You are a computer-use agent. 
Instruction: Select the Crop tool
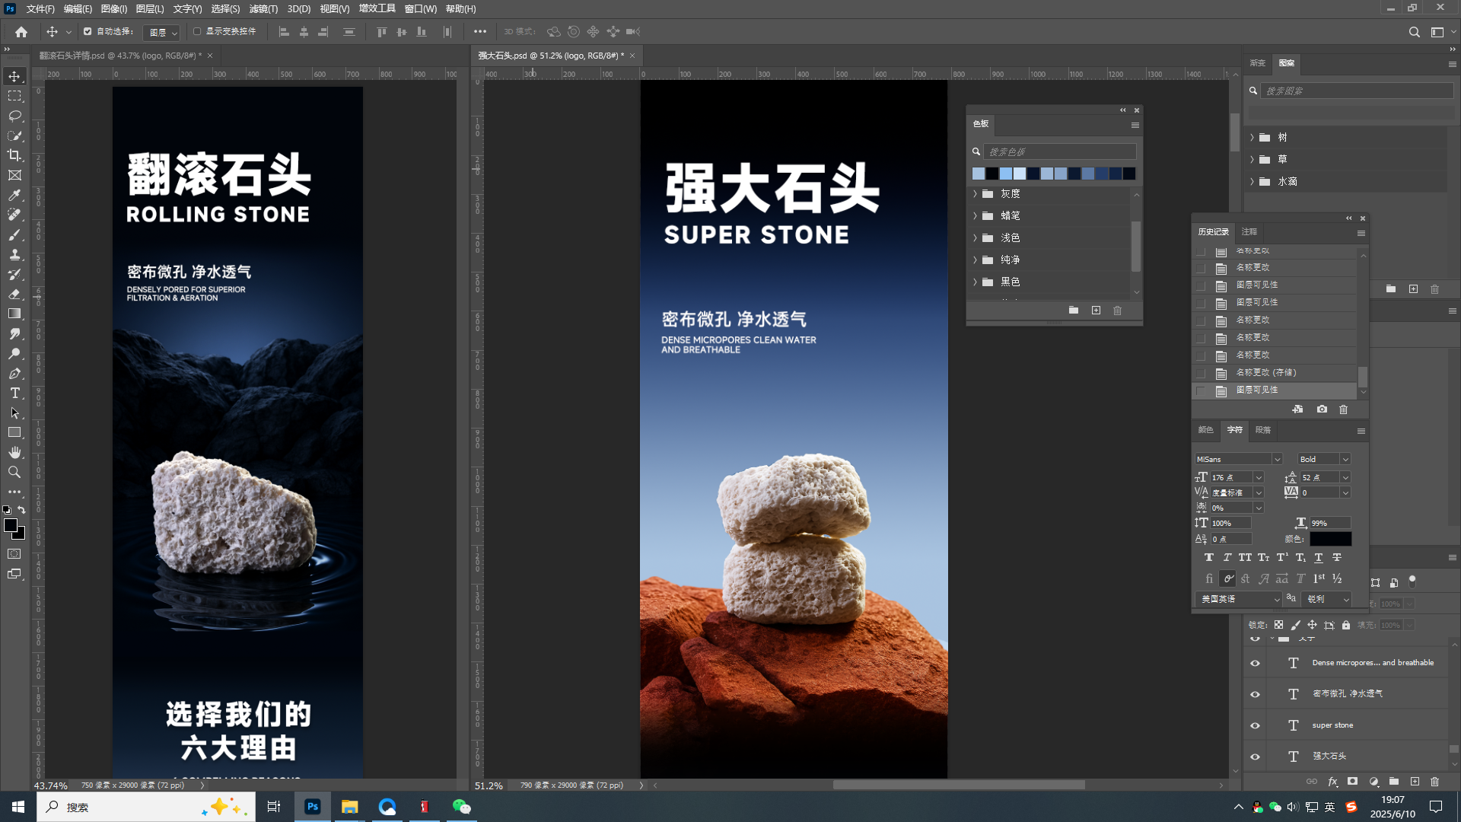tap(14, 155)
